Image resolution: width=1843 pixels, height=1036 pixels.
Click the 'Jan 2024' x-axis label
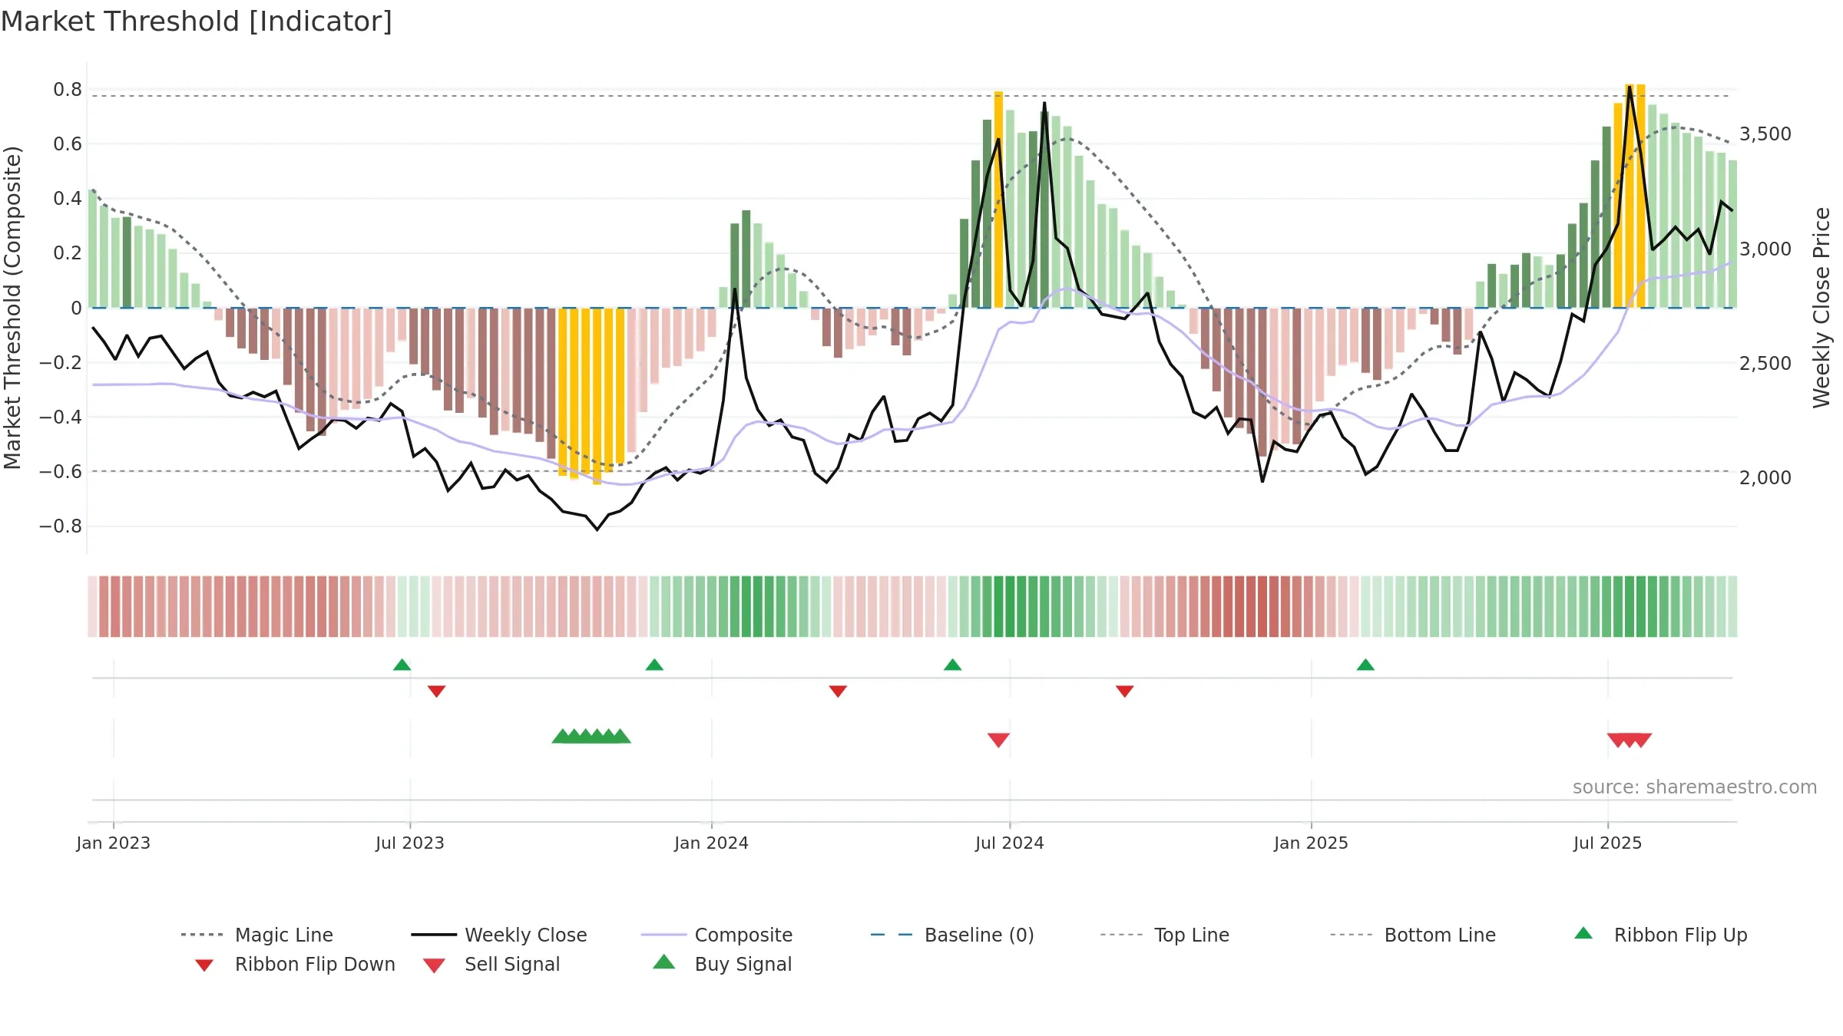coord(712,843)
